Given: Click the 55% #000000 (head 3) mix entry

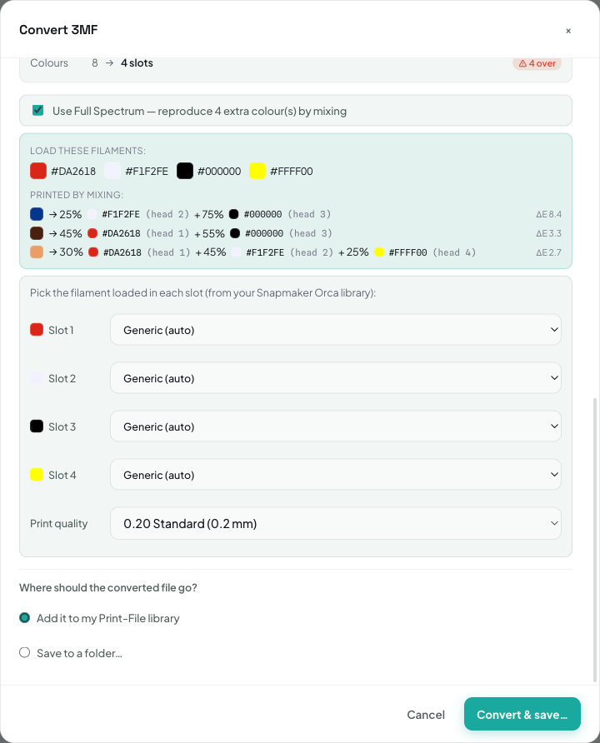Looking at the screenshot, I should click(x=263, y=233).
